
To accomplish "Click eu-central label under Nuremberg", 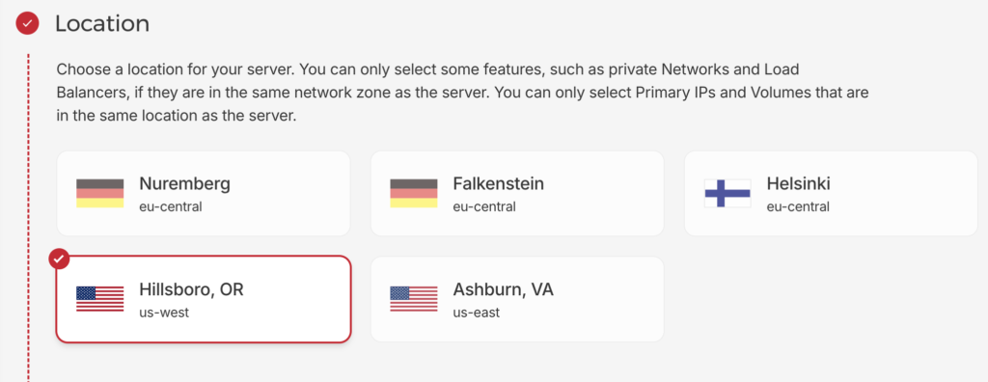I will 171,206.
